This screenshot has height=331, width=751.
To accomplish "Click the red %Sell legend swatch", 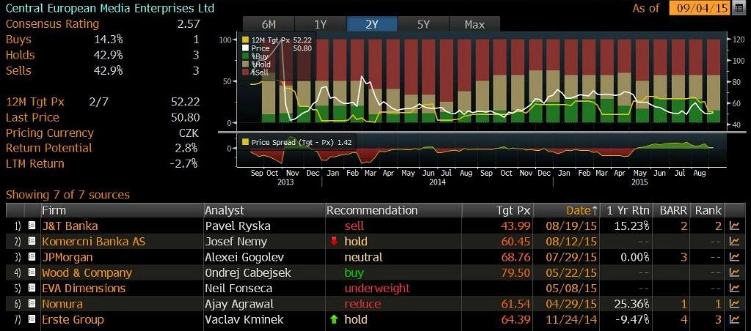I will point(246,72).
